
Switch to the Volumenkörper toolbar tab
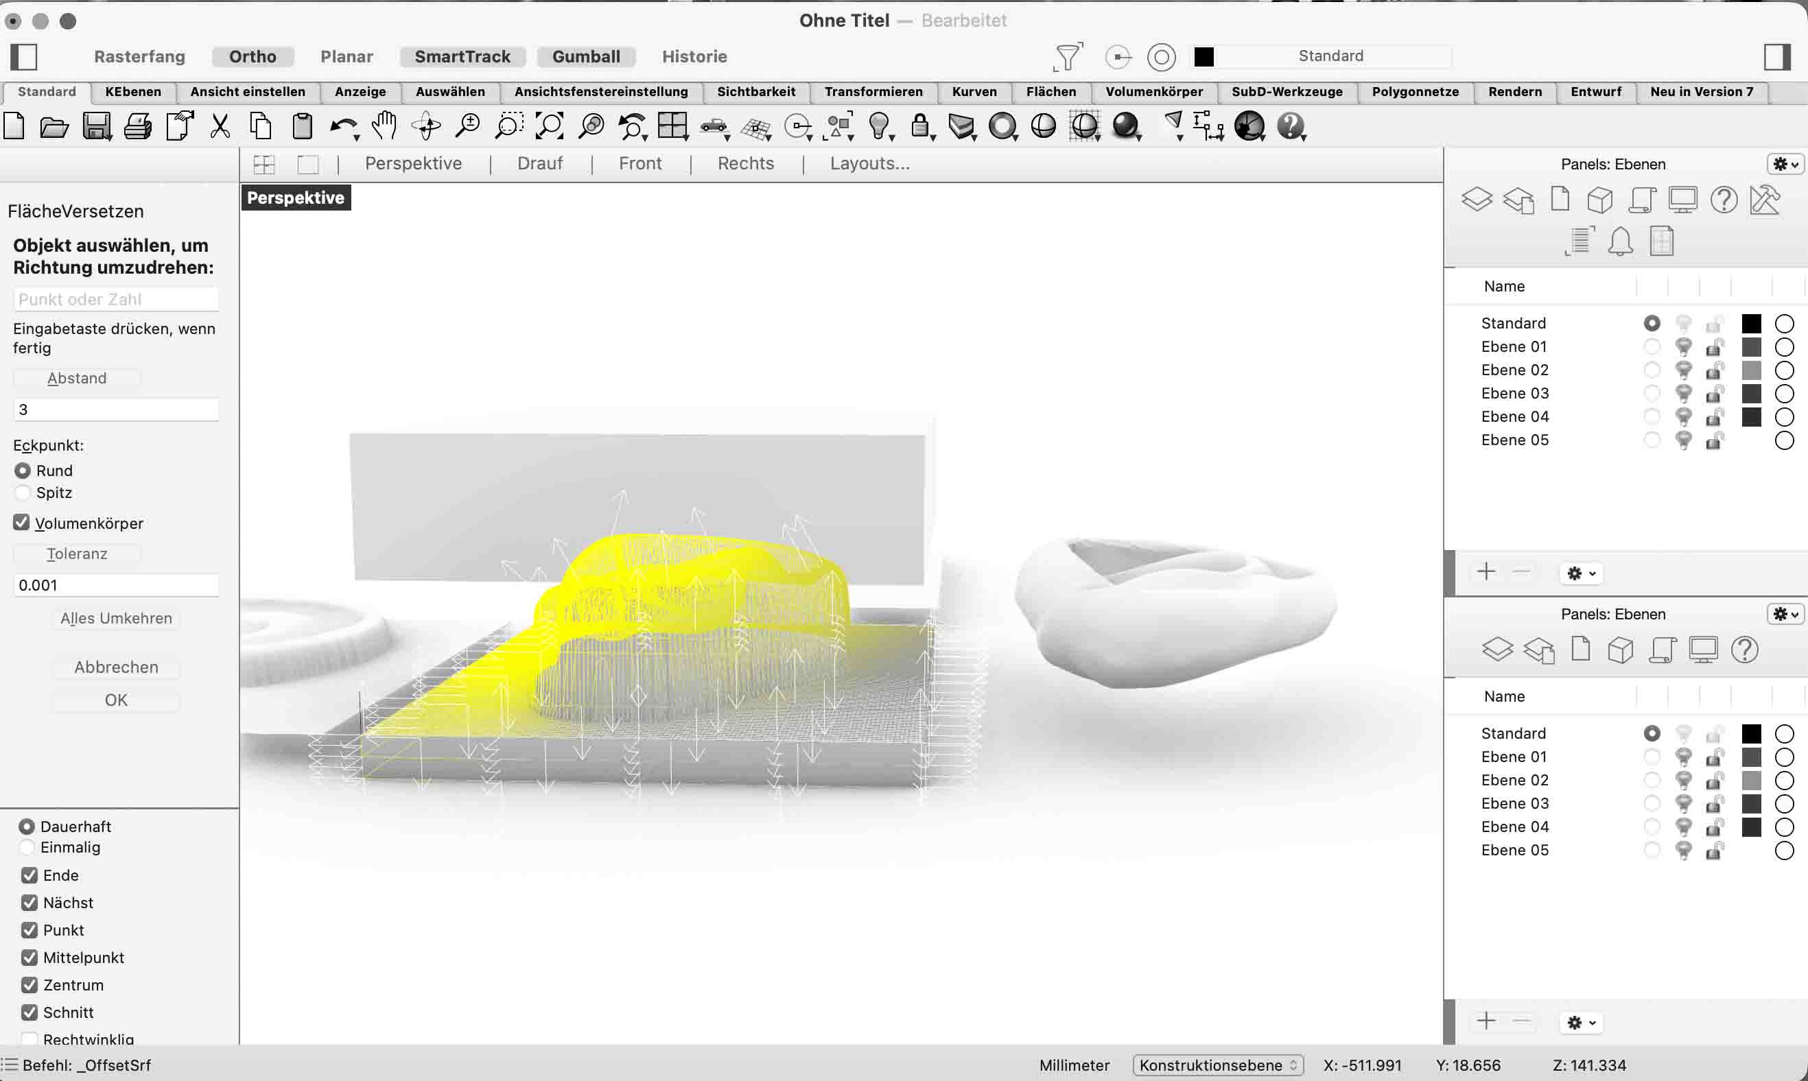coord(1154,92)
